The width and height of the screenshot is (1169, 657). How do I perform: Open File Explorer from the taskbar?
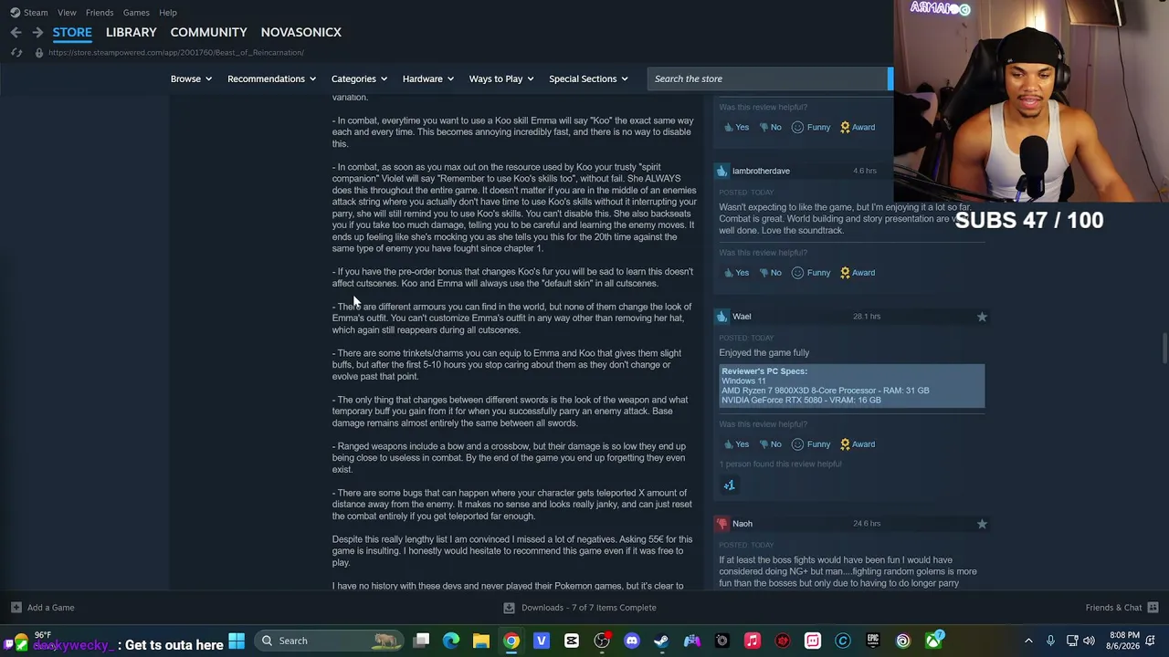pyautogui.click(x=481, y=641)
